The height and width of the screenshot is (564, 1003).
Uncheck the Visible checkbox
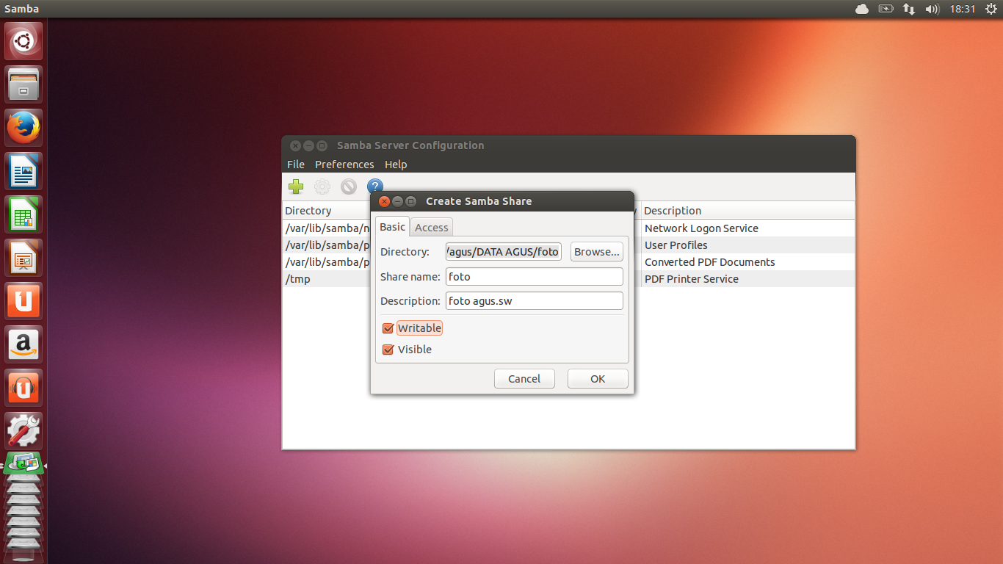388,350
